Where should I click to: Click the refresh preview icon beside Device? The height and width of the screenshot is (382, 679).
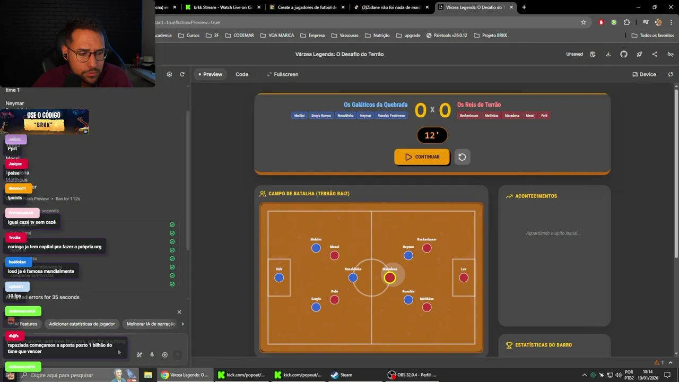tap(671, 74)
